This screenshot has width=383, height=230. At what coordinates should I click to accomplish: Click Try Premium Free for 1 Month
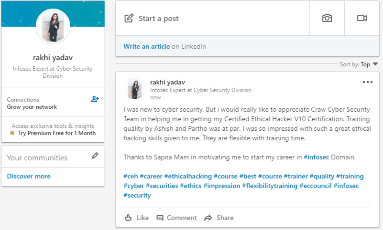(x=57, y=133)
